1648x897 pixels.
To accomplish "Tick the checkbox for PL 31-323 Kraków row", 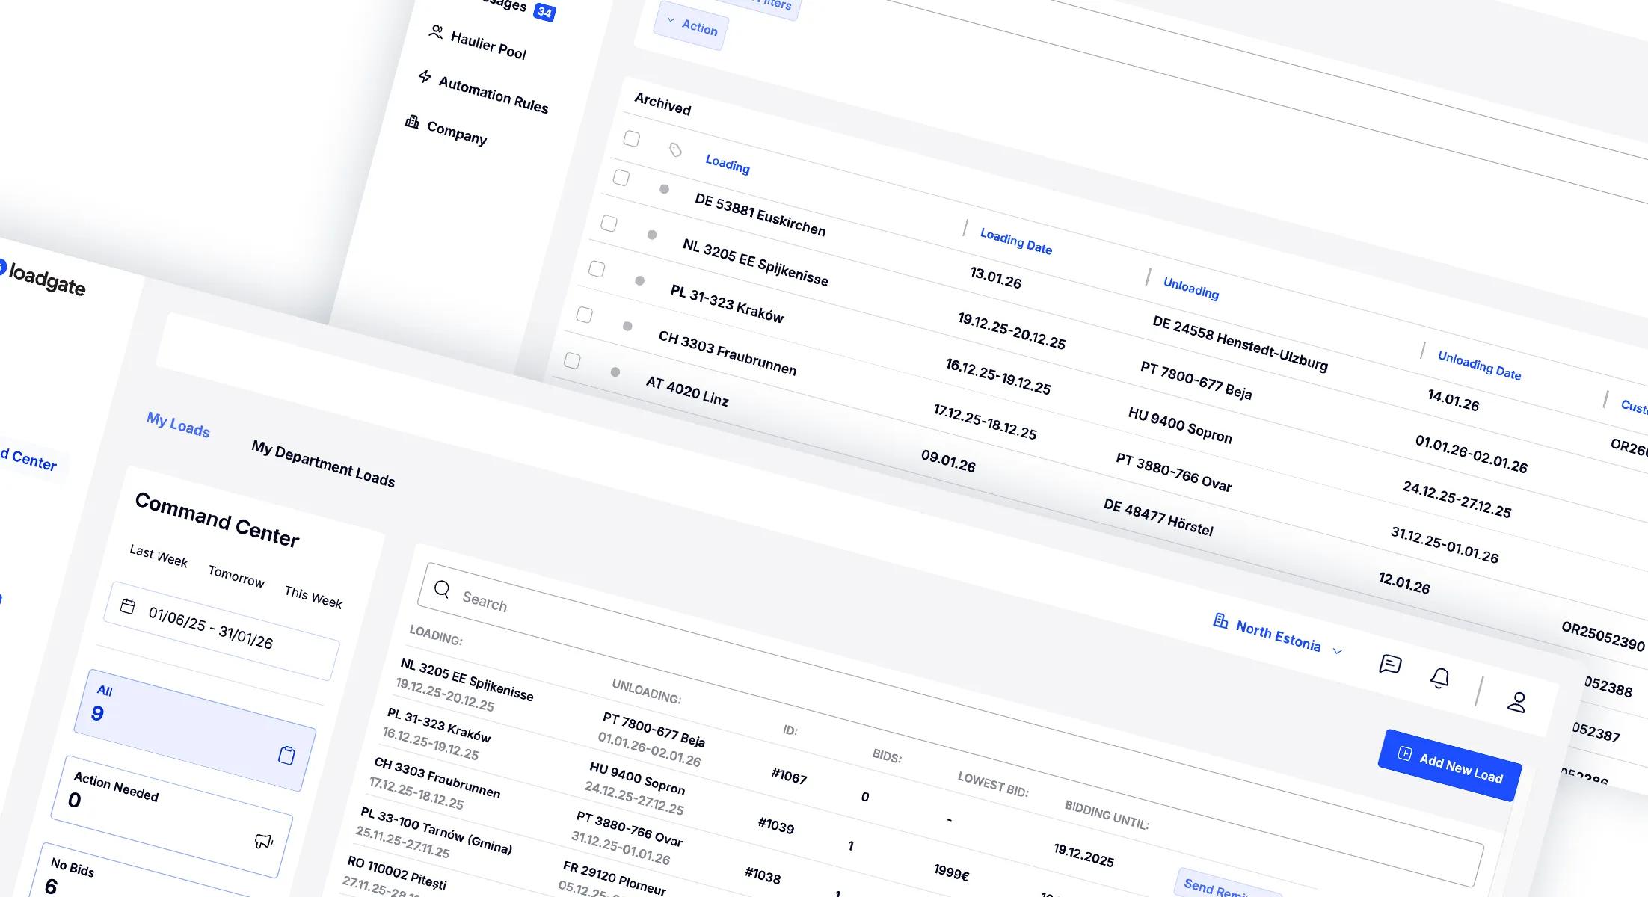I will (x=597, y=269).
